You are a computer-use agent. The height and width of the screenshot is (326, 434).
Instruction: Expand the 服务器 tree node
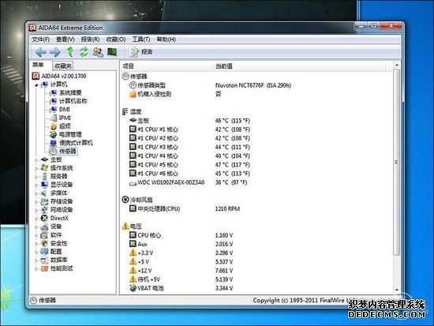pyautogui.click(x=36, y=177)
